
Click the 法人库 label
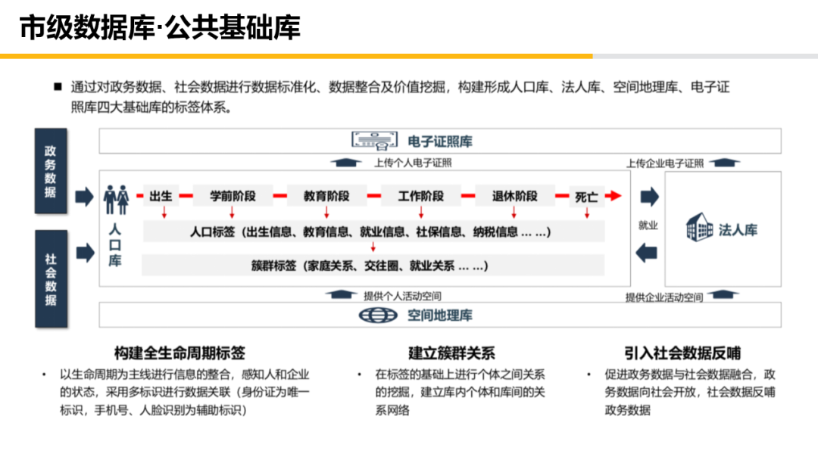click(x=738, y=230)
